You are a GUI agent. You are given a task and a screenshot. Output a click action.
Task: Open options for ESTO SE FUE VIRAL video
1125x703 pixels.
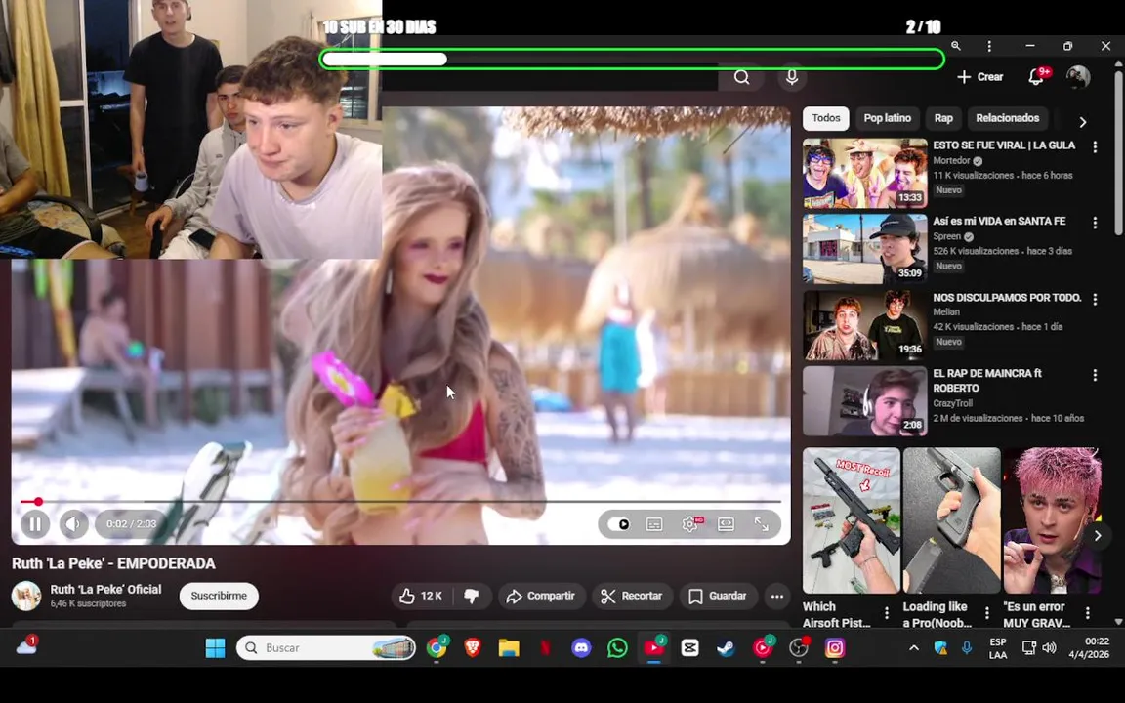point(1095,147)
